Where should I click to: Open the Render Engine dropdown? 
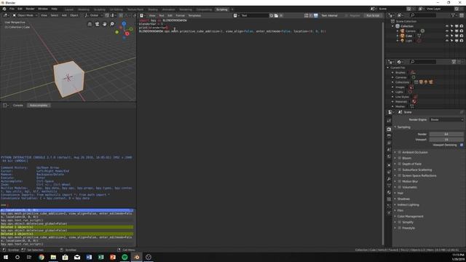coord(446,119)
